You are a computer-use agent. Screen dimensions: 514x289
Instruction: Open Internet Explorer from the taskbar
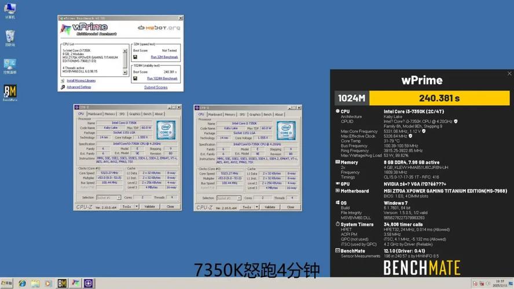22,283
